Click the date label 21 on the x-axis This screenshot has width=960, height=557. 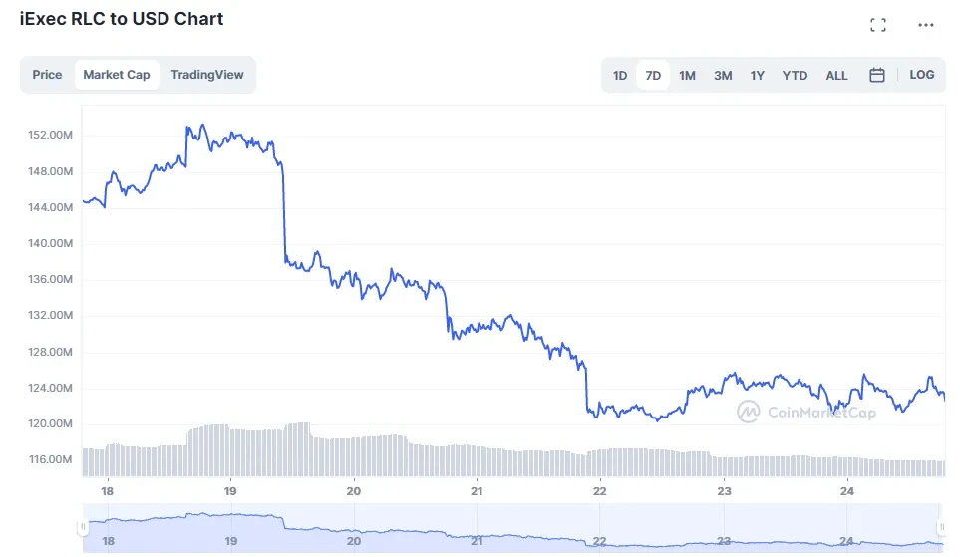tap(477, 491)
